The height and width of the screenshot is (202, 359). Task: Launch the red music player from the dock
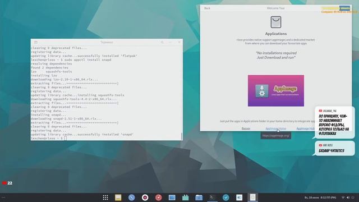click(x=158, y=198)
